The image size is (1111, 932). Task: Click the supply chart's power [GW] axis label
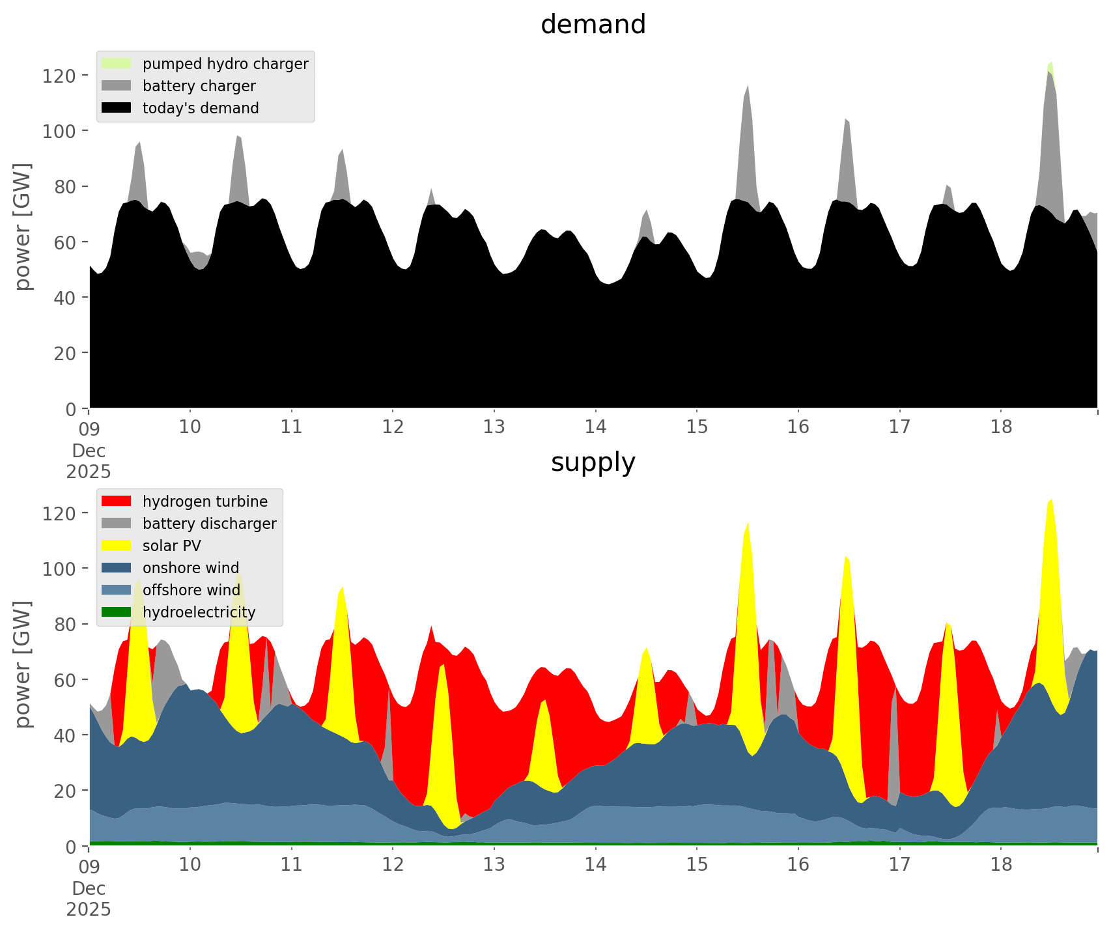pos(23,664)
